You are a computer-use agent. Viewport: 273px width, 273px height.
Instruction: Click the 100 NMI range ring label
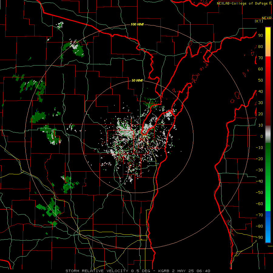137,24
